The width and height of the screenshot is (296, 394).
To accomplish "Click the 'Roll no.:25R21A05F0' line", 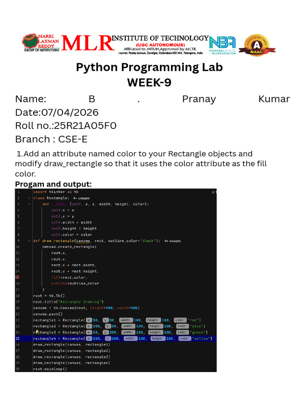I will coord(66,126).
